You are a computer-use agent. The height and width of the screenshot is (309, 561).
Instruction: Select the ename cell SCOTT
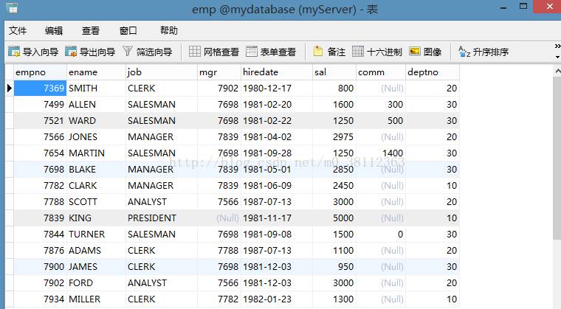click(96, 202)
